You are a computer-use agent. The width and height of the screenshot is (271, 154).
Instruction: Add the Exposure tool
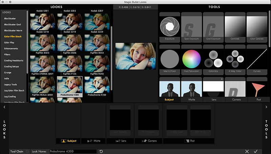[170, 27]
